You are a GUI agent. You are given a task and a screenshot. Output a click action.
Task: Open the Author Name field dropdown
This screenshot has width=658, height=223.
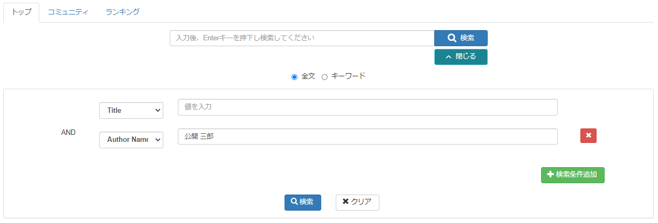(x=131, y=139)
